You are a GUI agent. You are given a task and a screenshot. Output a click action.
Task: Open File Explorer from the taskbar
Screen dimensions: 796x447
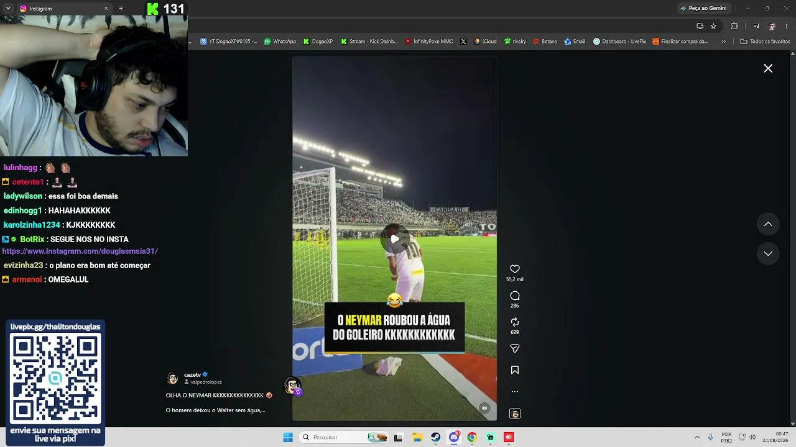pyautogui.click(x=417, y=437)
